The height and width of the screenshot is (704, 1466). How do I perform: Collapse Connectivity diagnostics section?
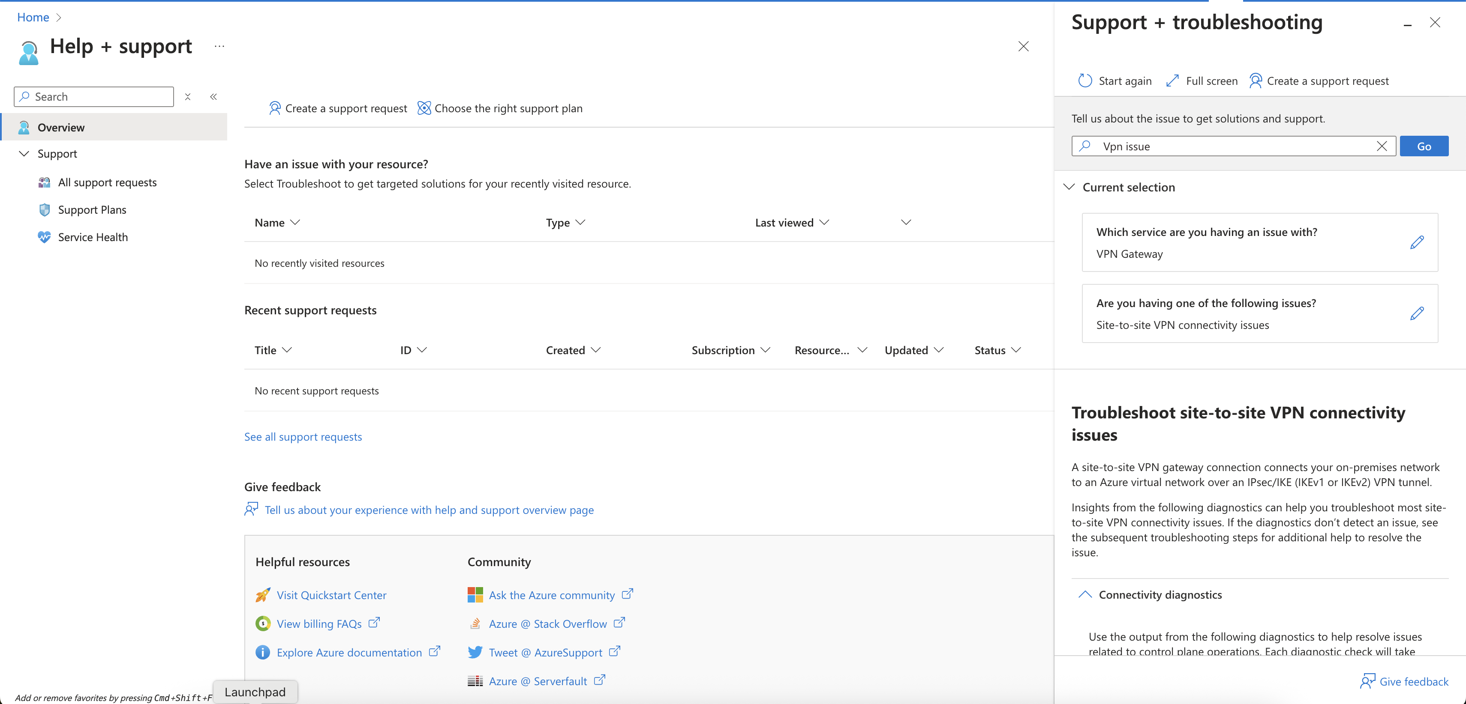pyautogui.click(x=1084, y=594)
